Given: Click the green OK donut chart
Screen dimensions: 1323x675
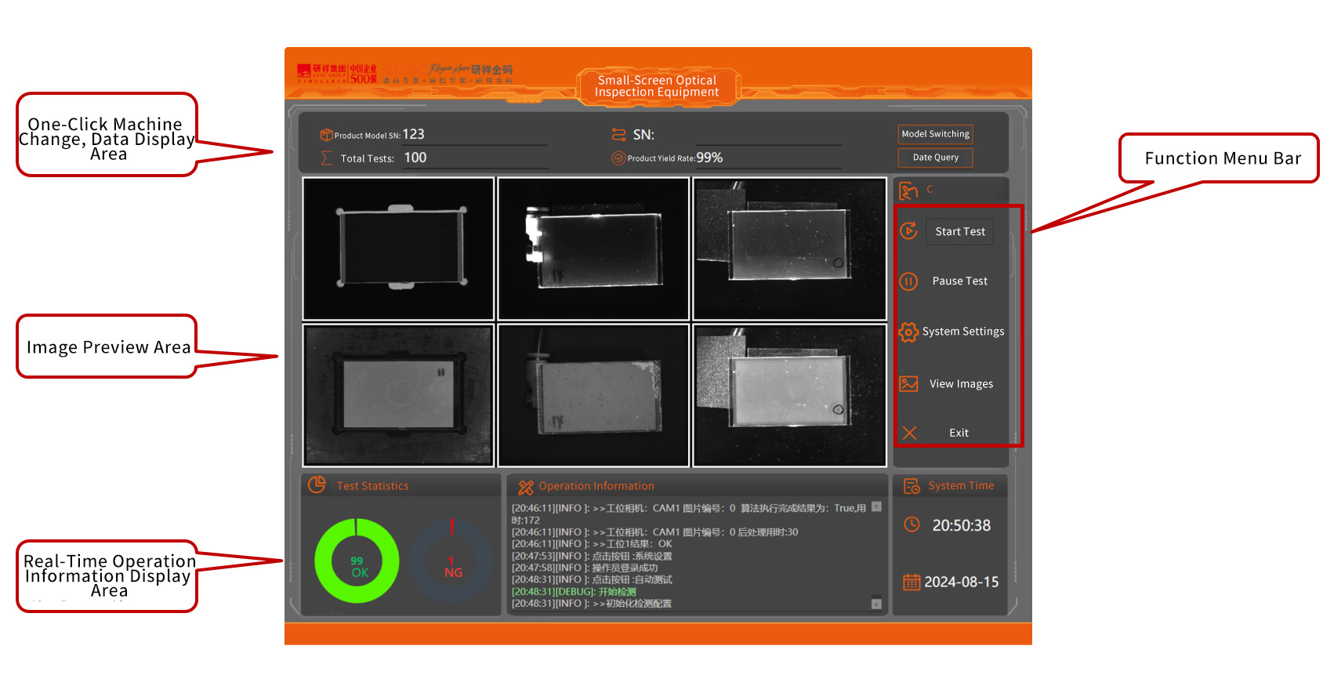Looking at the screenshot, I should pos(357,561).
